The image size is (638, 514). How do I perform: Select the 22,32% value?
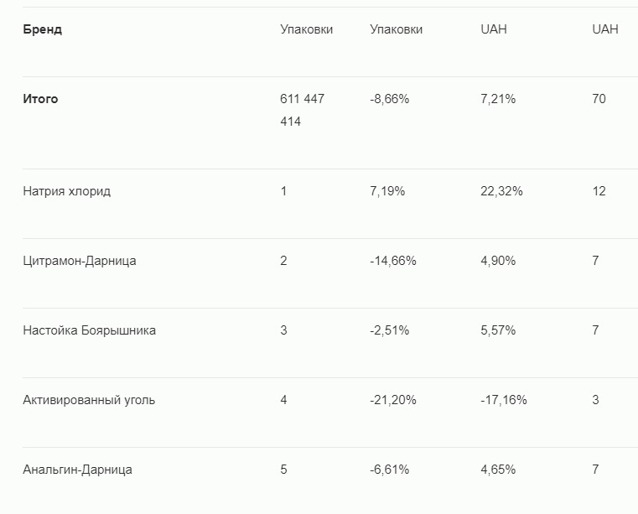point(501,191)
